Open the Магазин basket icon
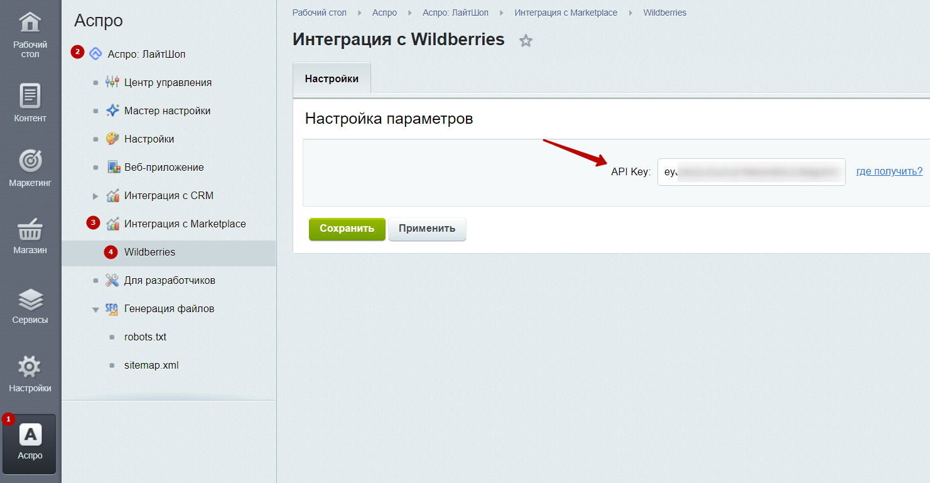This screenshot has width=930, height=483. point(30,229)
